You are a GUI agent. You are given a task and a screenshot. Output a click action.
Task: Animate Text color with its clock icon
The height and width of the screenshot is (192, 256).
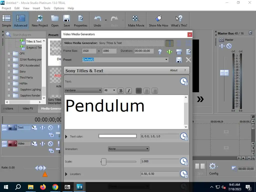coord(184,136)
